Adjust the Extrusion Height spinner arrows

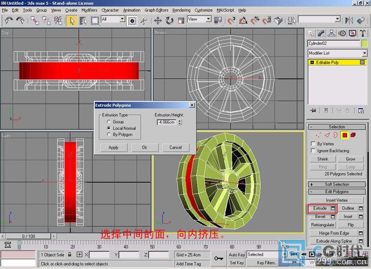click(180, 122)
